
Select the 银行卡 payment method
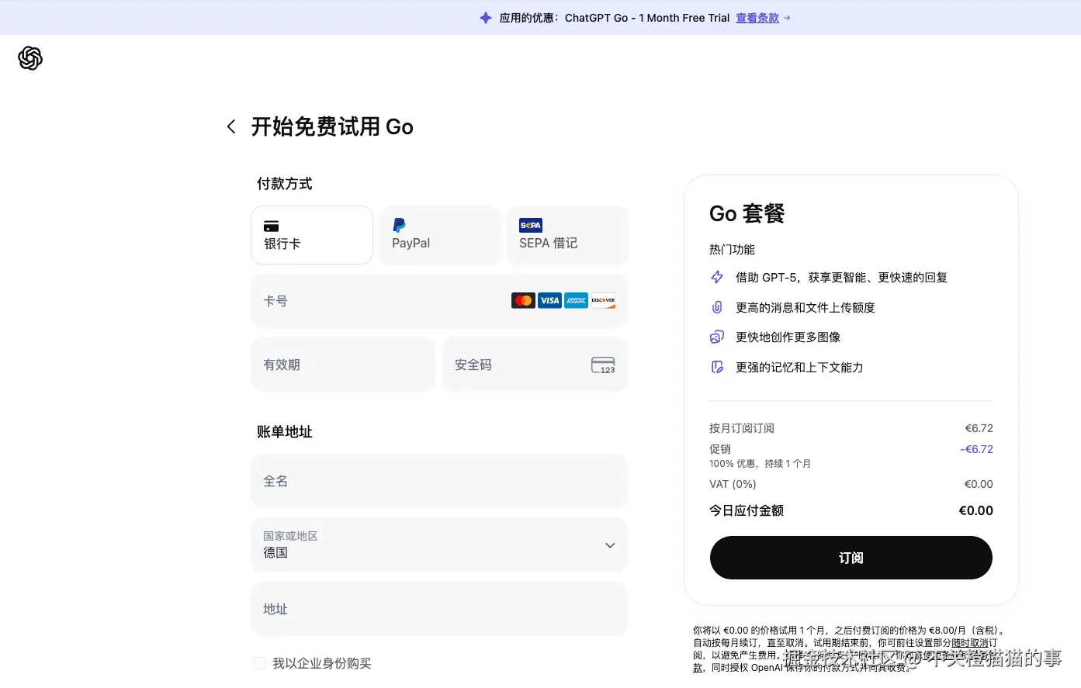(312, 235)
